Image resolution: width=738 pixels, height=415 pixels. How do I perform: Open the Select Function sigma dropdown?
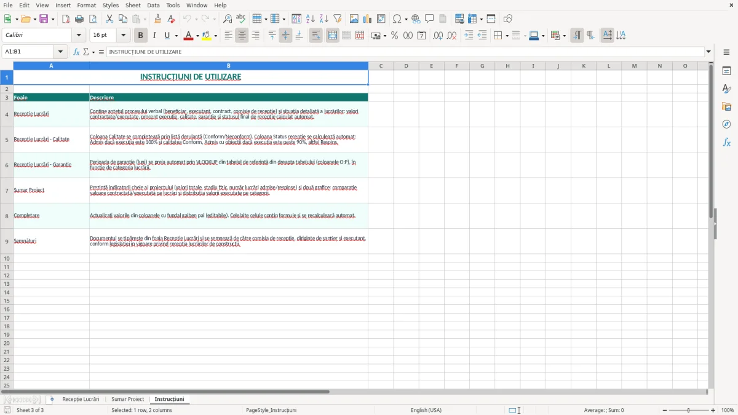point(93,52)
